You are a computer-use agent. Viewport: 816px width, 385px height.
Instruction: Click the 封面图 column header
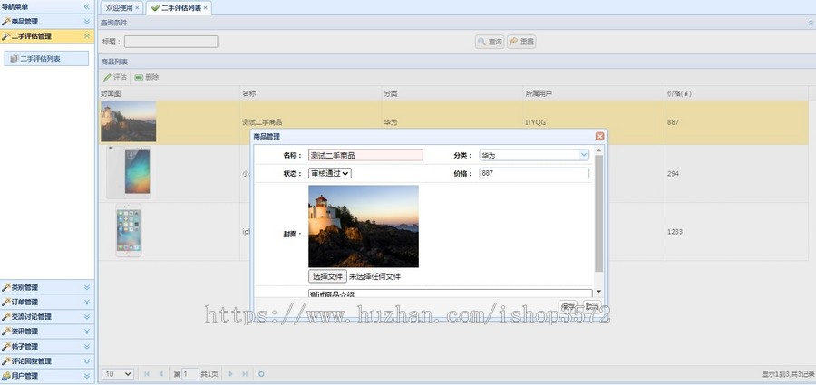[x=170, y=93]
